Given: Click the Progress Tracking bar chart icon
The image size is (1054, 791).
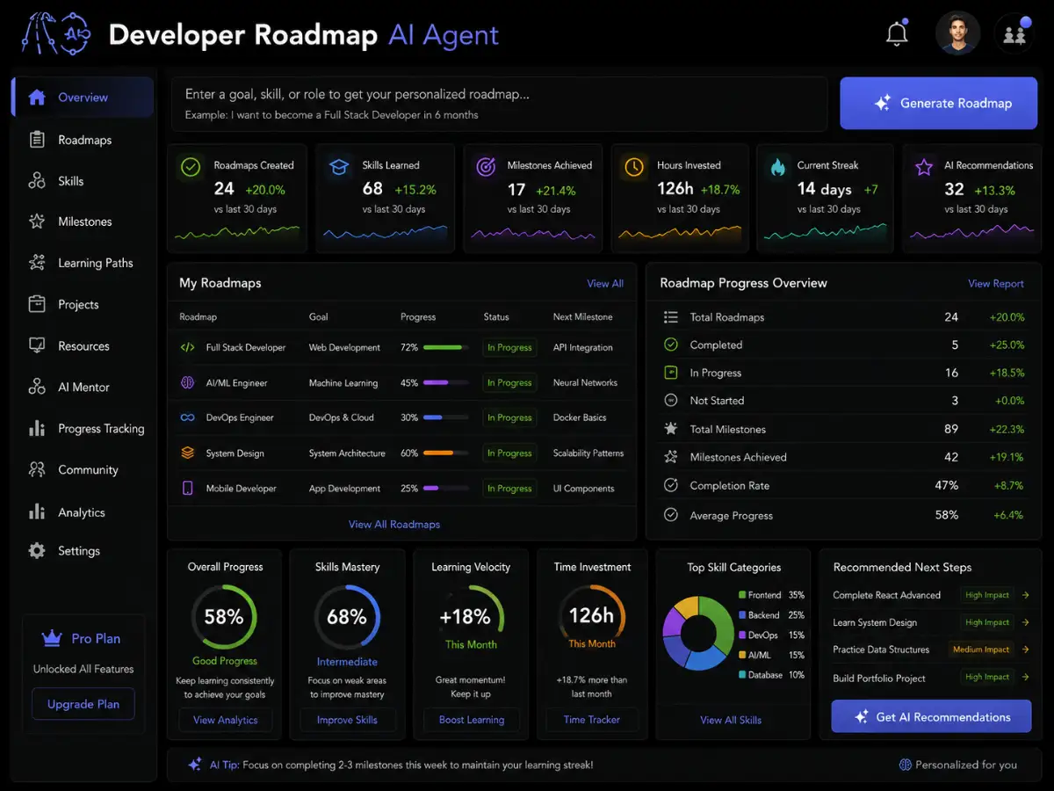Looking at the screenshot, I should [37, 428].
